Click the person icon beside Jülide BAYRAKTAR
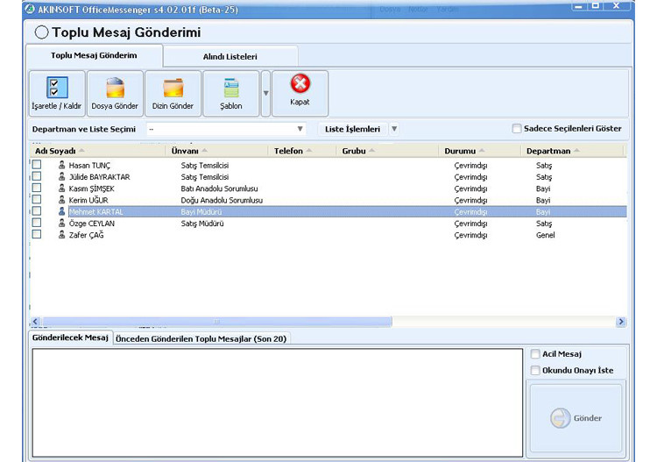The width and height of the screenshot is (657, 462). [x=61, y=176]
